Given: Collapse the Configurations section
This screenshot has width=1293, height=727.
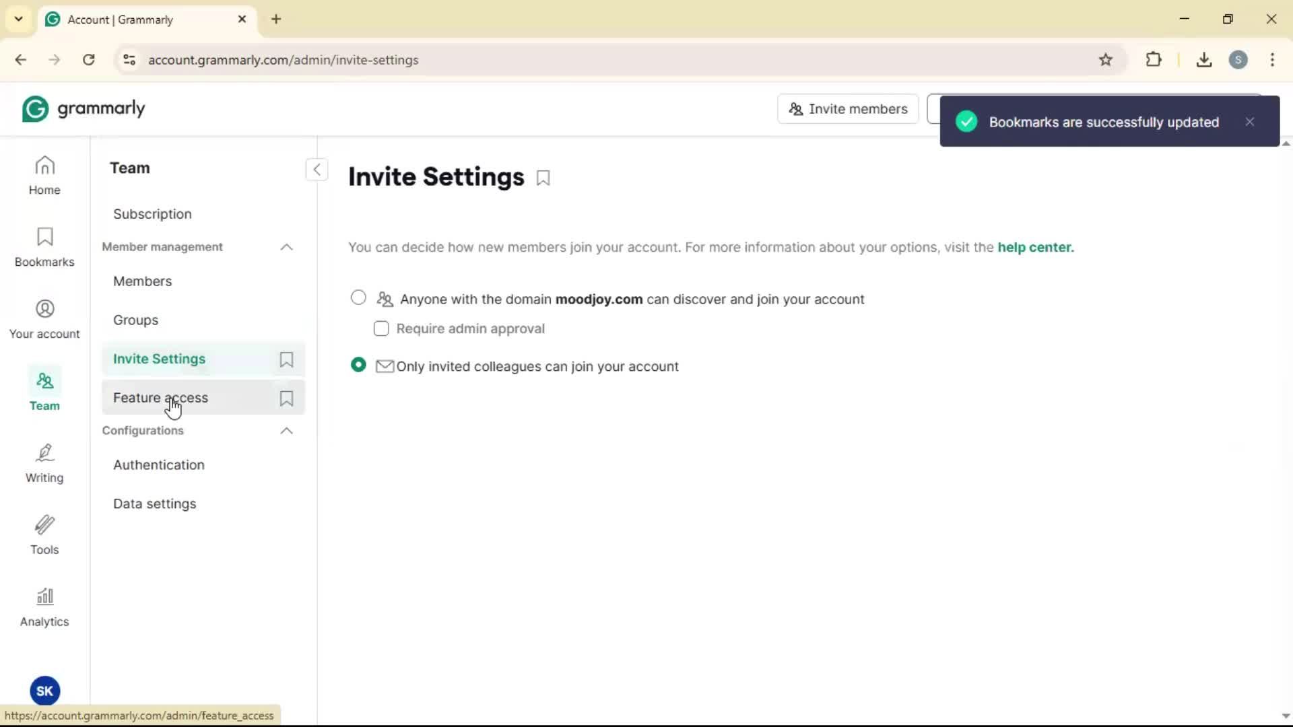Looking at the screenshot, I should pos(286,431).
